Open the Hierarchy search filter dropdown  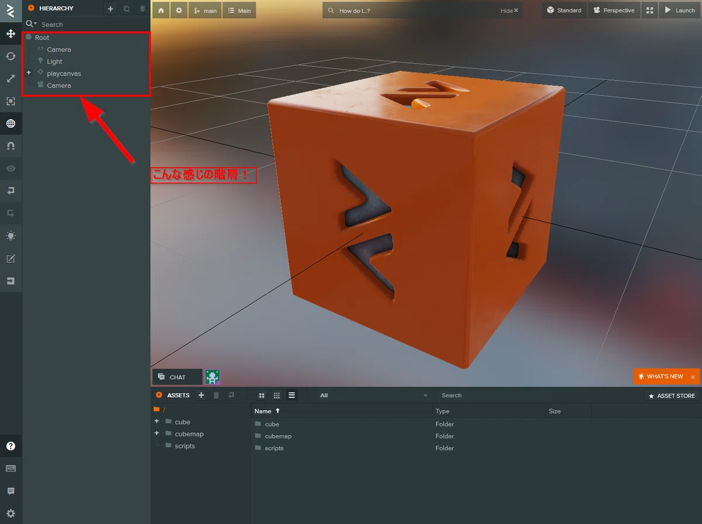(x=31, y=24)
